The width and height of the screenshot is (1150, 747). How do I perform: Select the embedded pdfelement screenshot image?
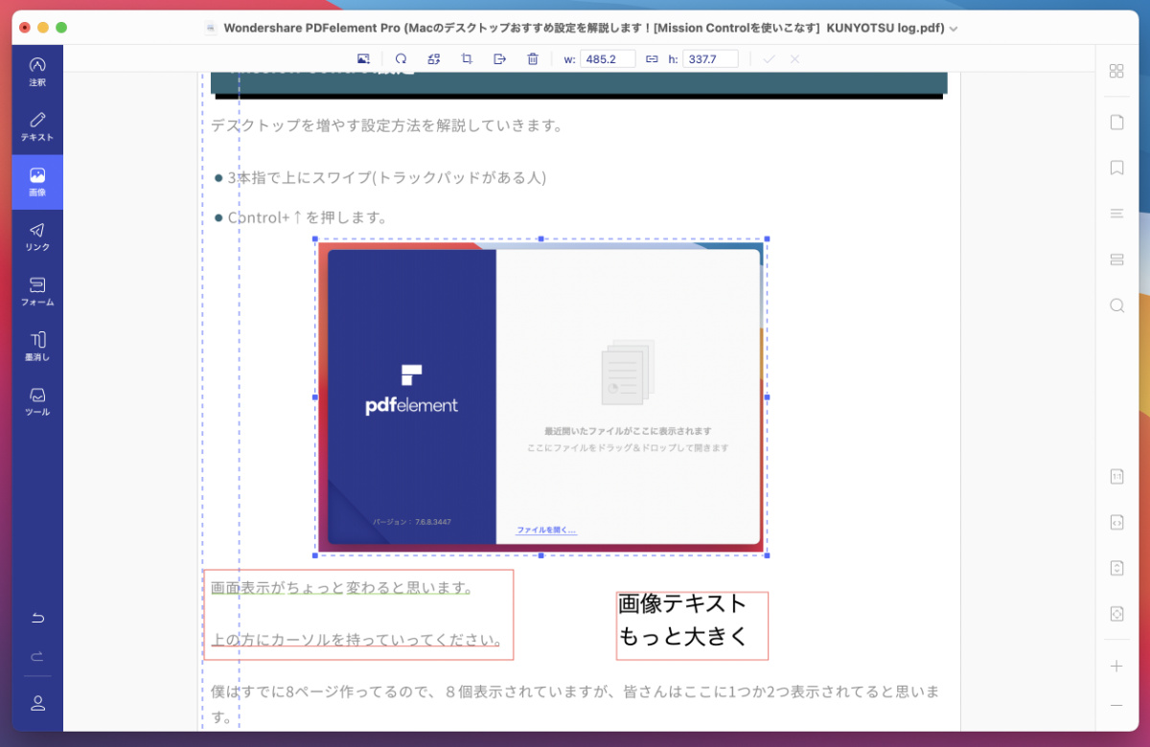point(541,396)
